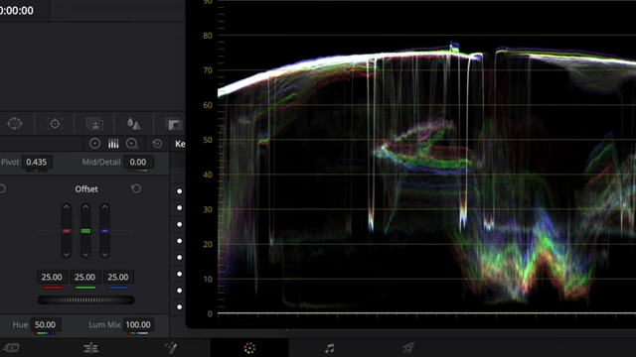Open the Key palette

click(175, 124)
